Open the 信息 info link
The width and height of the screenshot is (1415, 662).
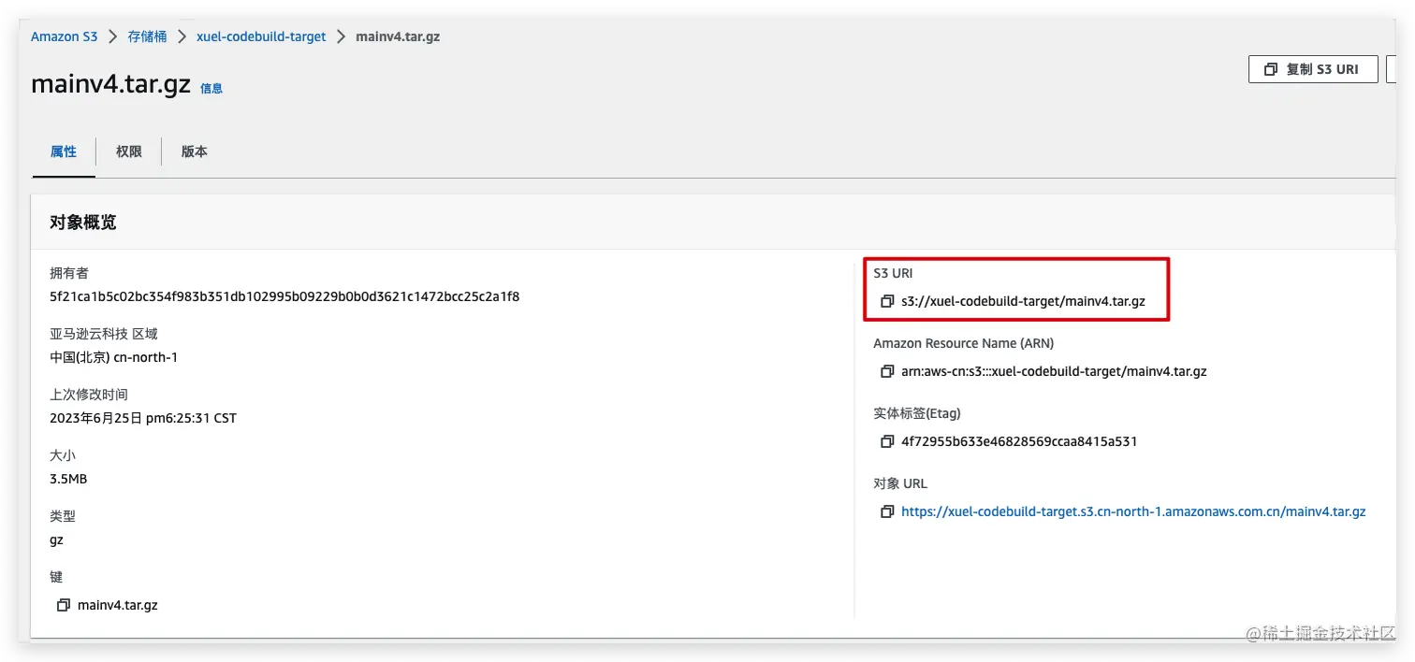click(x=212, y=88)
